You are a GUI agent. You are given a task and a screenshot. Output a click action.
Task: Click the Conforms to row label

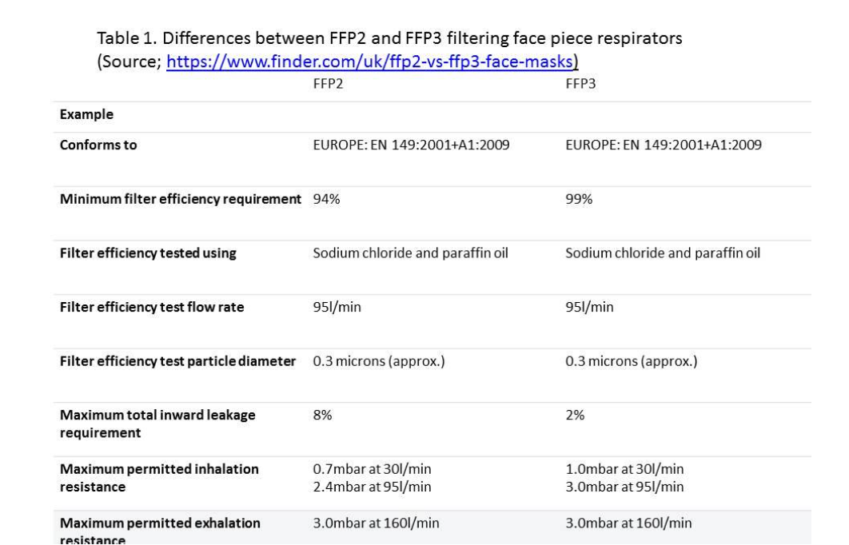click(98, 145)
